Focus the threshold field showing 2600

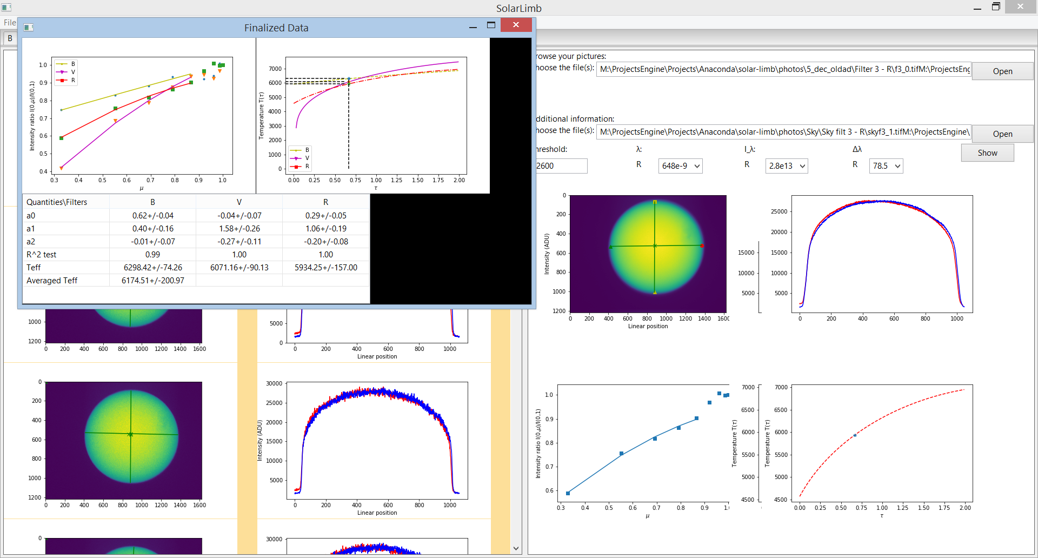coord(561,166)
